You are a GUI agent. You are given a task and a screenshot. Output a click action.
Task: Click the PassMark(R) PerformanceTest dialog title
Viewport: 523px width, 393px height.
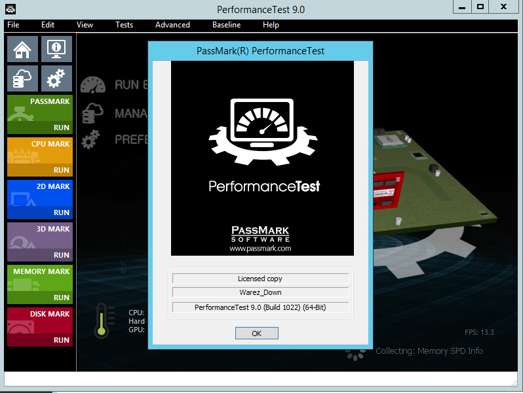pyautogui.click(x=260, y=51)
